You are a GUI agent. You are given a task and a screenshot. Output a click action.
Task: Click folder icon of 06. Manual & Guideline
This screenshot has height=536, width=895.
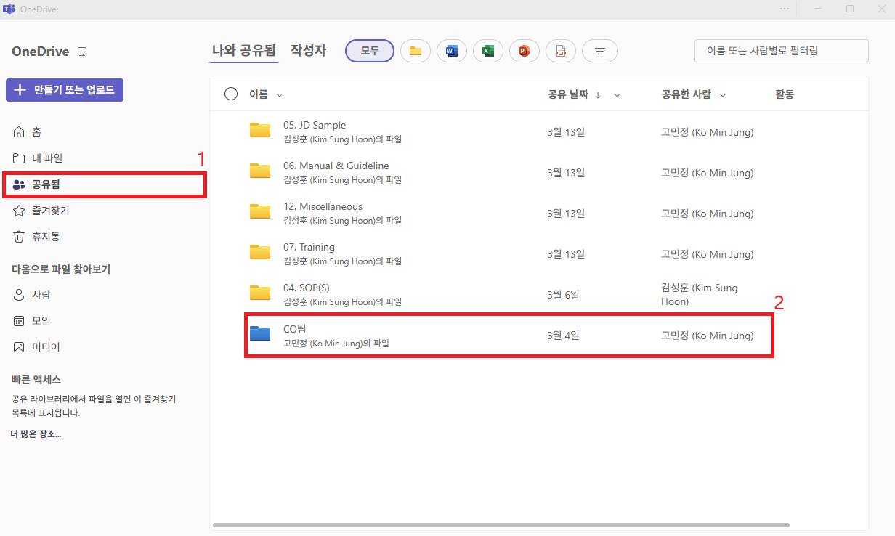point(260,171)
